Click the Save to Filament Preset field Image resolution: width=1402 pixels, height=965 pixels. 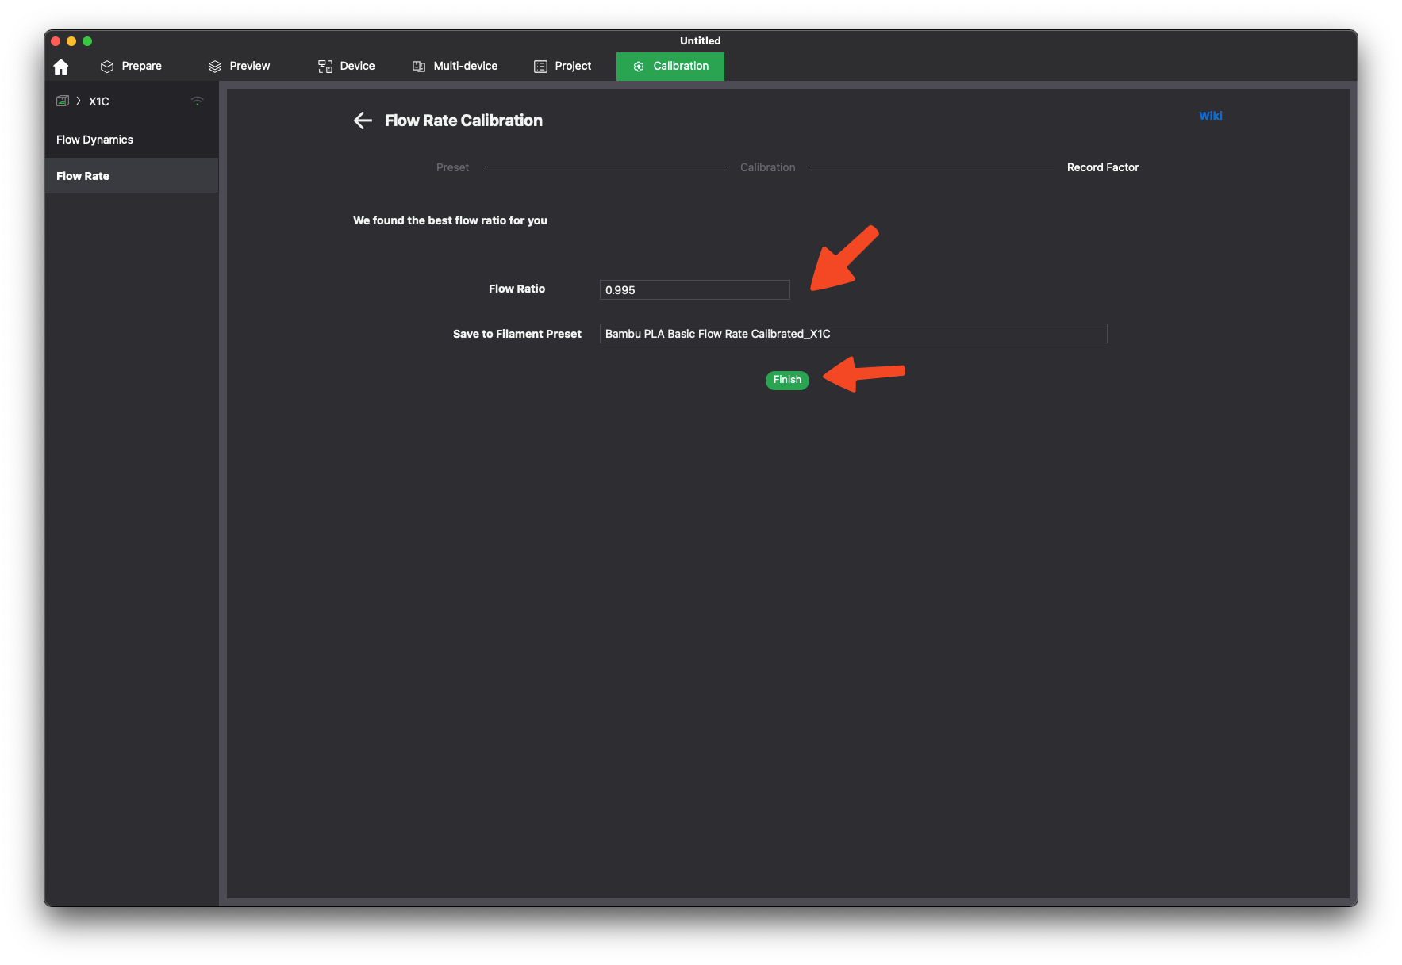coord(853,334)
